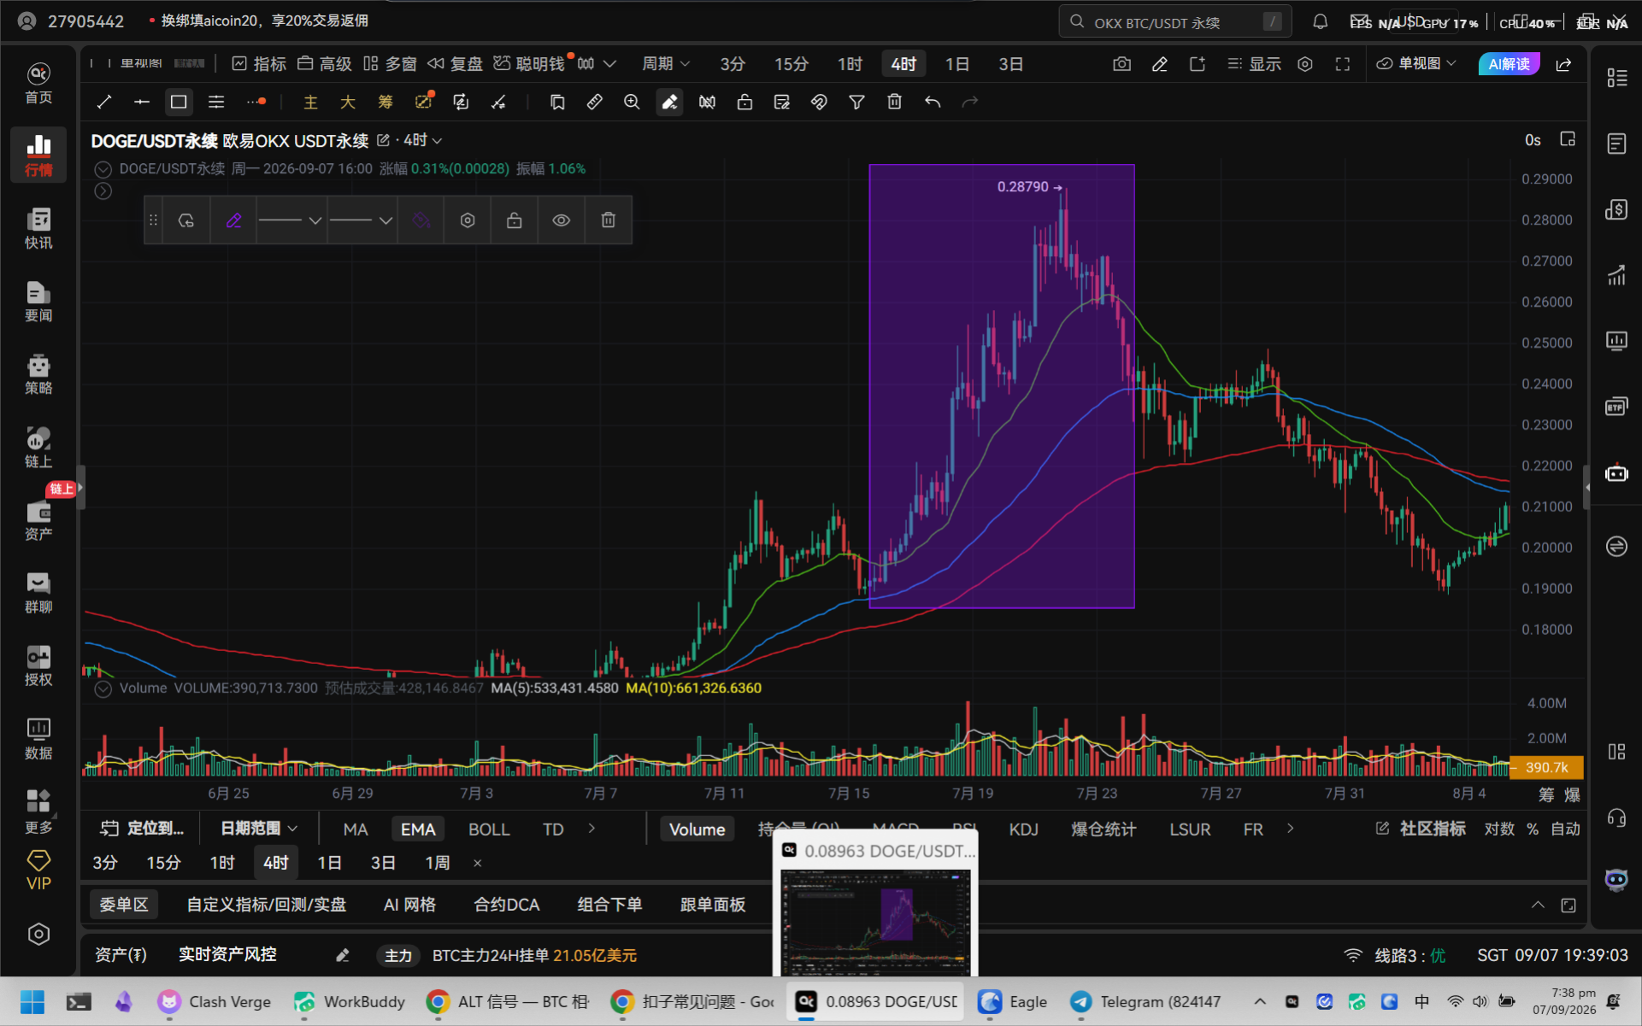Click the 定位到... locate button

(x=142, y=829)
